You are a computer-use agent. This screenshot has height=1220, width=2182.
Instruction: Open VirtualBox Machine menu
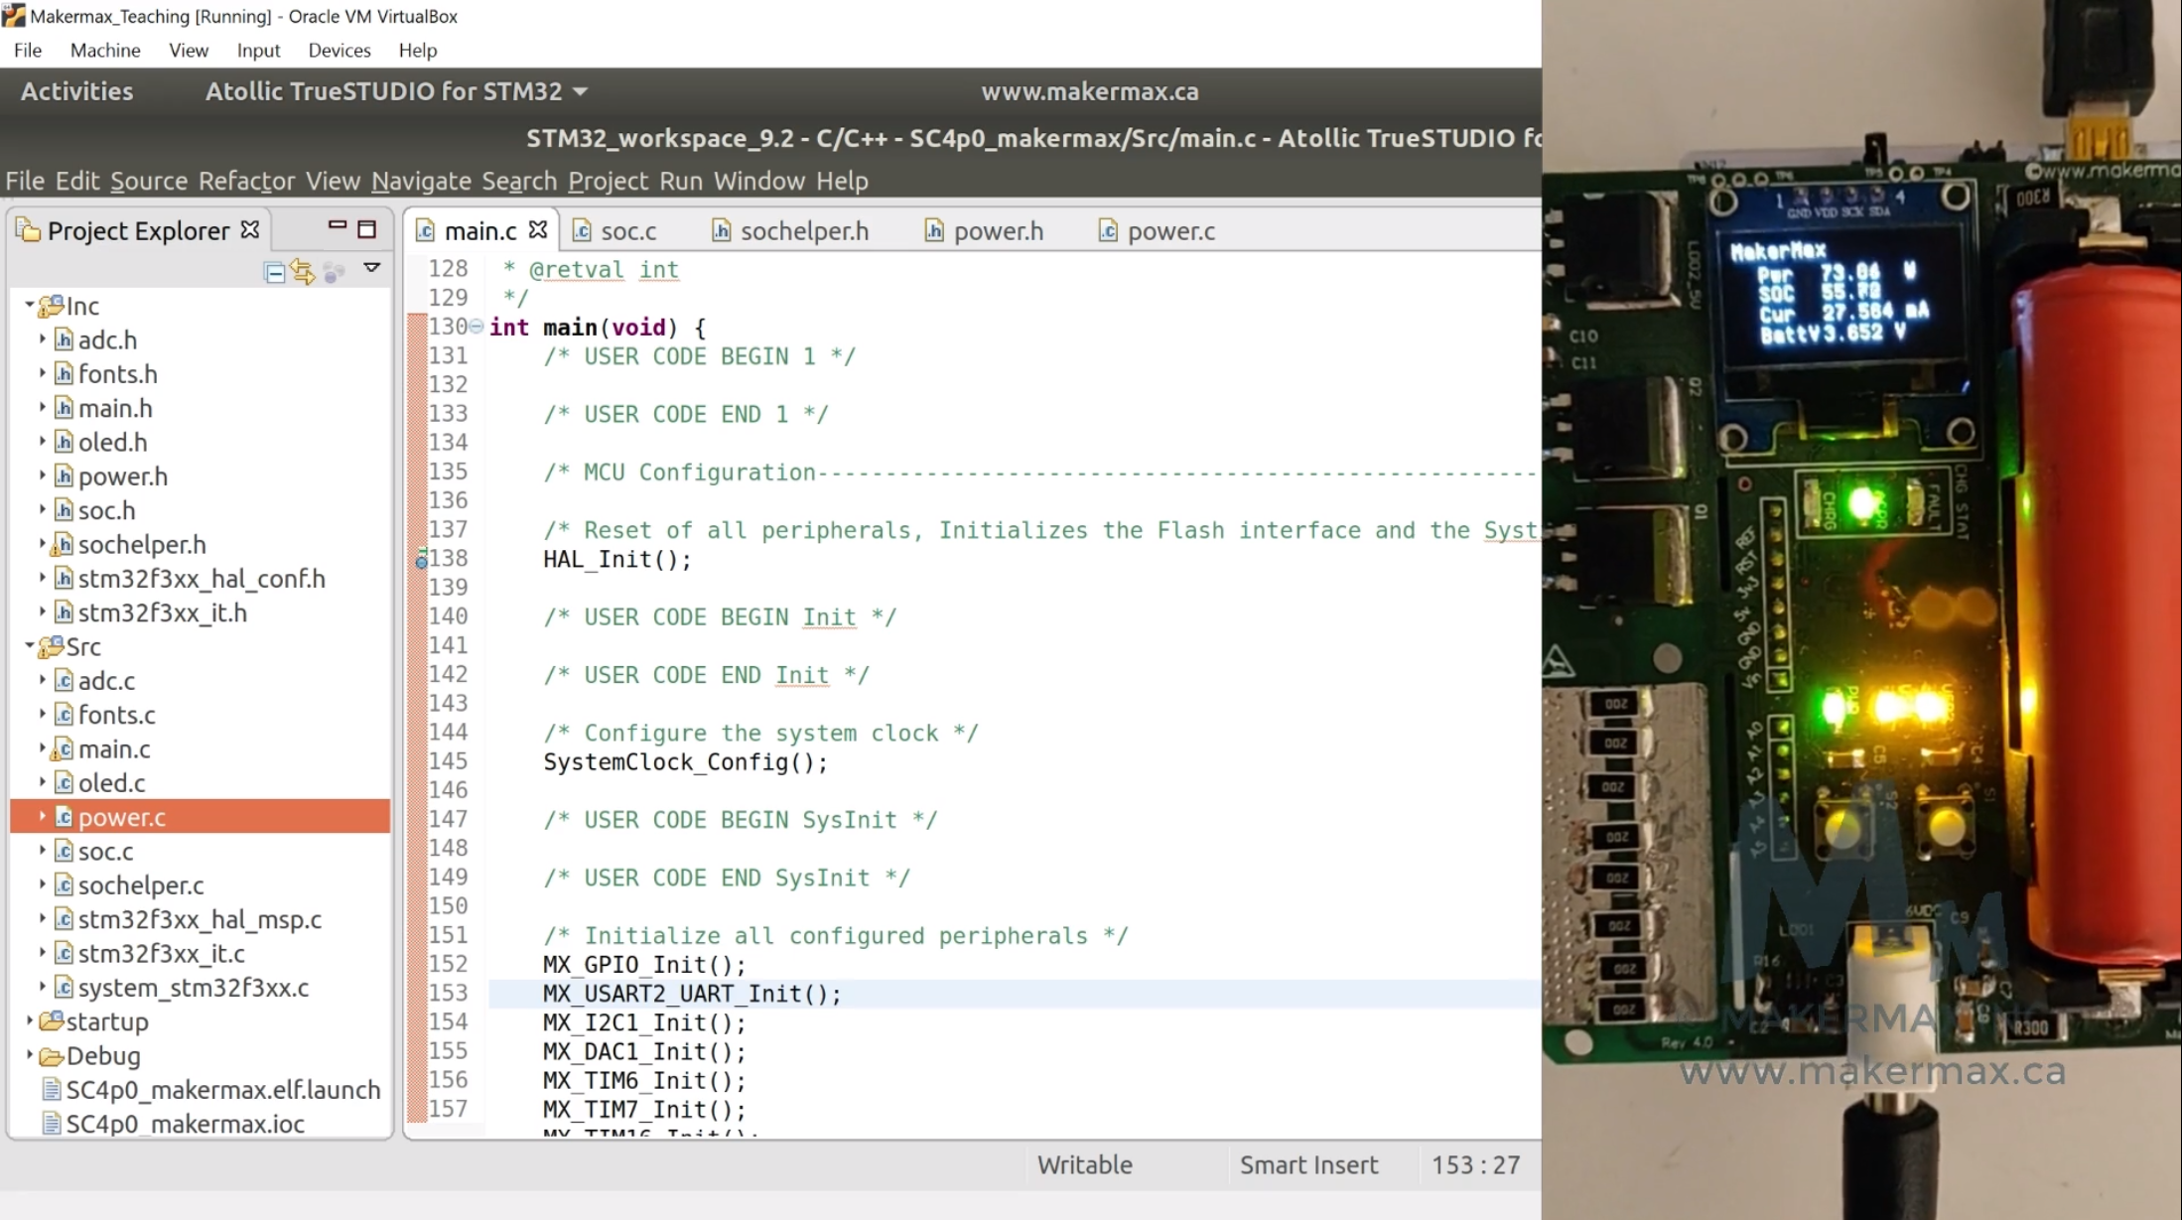click(105, 50)
